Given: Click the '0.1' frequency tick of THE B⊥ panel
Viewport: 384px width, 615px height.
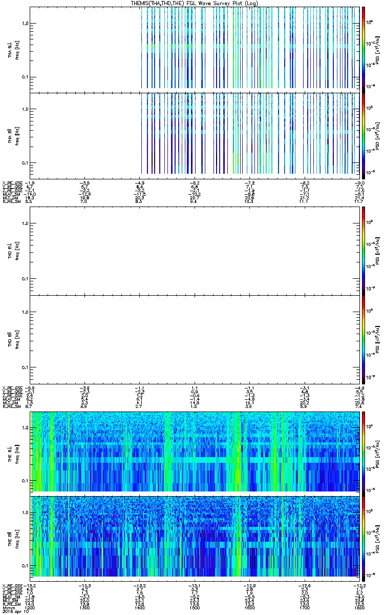Looking at the screenshot, I should [x=25, y=481].
